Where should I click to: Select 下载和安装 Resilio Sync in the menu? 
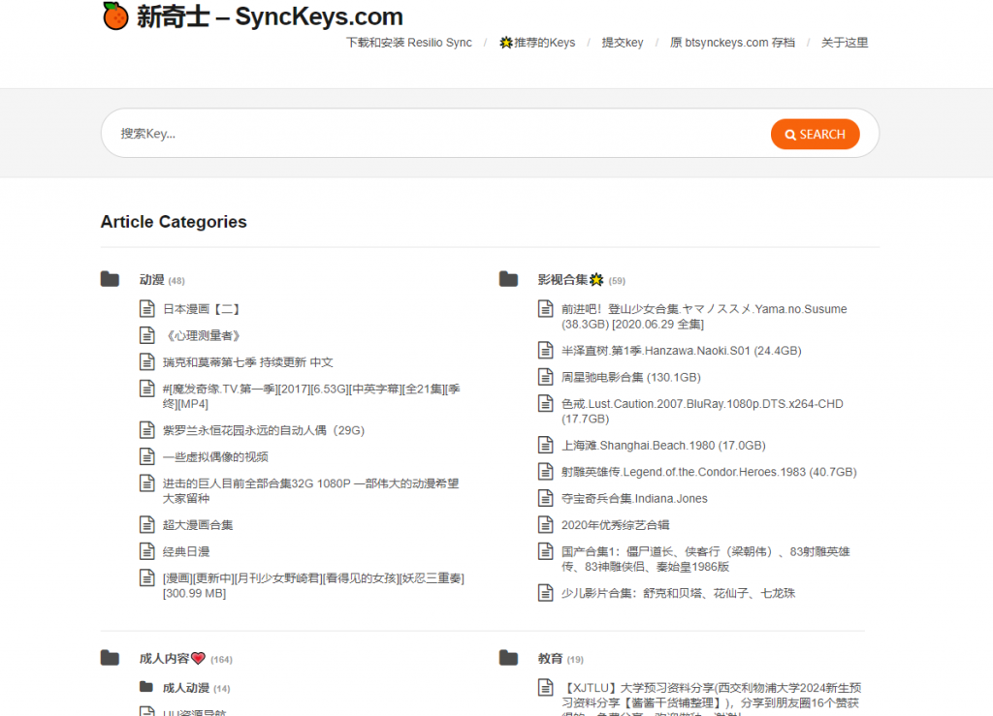[407, 43]
